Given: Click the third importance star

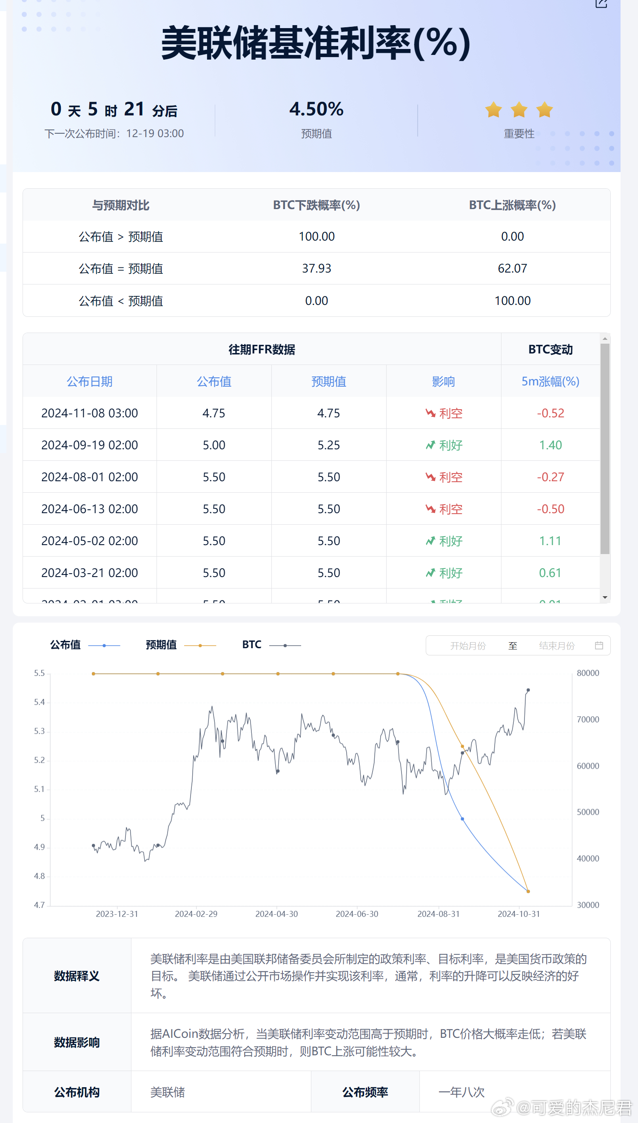Looking at the screenshot, I should [545, 110].
